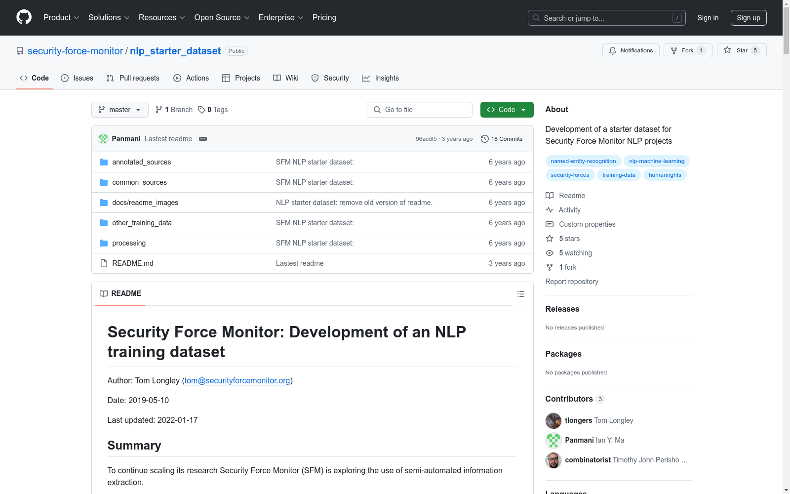View the 1 Branch link

[x=174, y=110]
